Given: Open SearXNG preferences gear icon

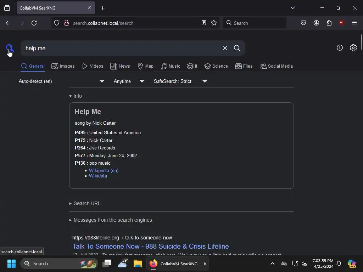Looking at the screenshot, I should pyautogui.click(x=353, y=48).
